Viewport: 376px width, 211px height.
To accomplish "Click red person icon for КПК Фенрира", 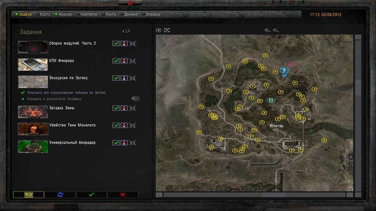I will point(124,61).
